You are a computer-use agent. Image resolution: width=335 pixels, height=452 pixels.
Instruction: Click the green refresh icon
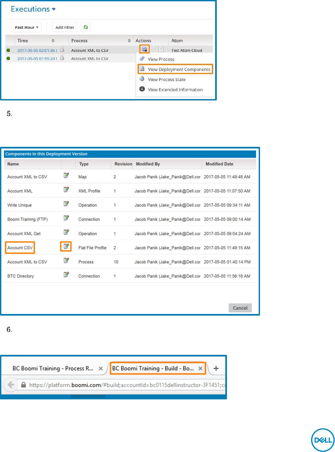(x=86, y=27)
